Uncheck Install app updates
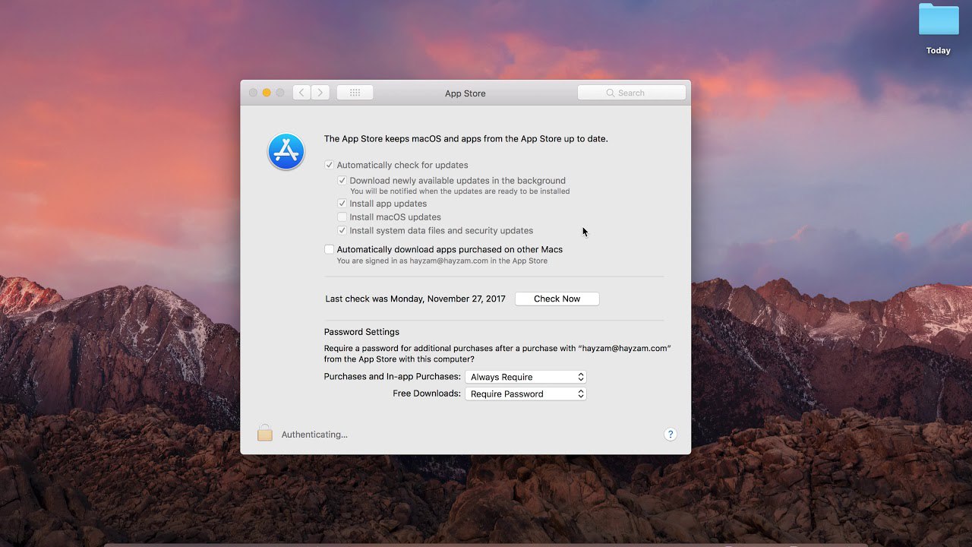 coord(342,204)
